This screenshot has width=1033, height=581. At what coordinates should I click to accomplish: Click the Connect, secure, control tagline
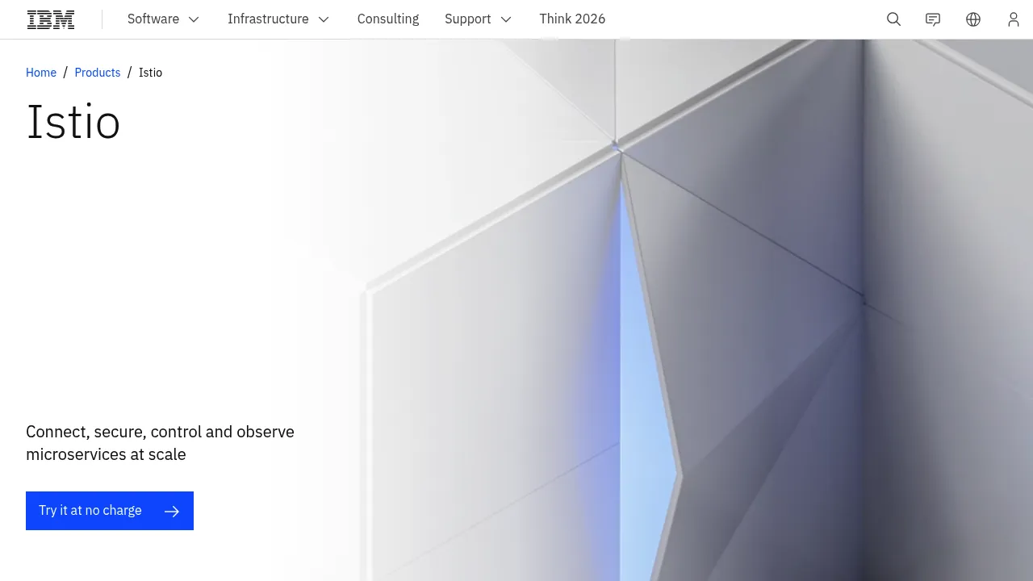pyautogui.click(x=160, y=443)
